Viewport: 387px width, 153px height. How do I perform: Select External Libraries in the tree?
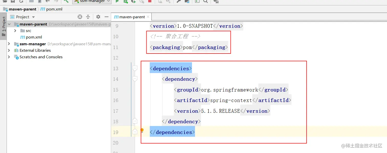[x=35, y=50]
